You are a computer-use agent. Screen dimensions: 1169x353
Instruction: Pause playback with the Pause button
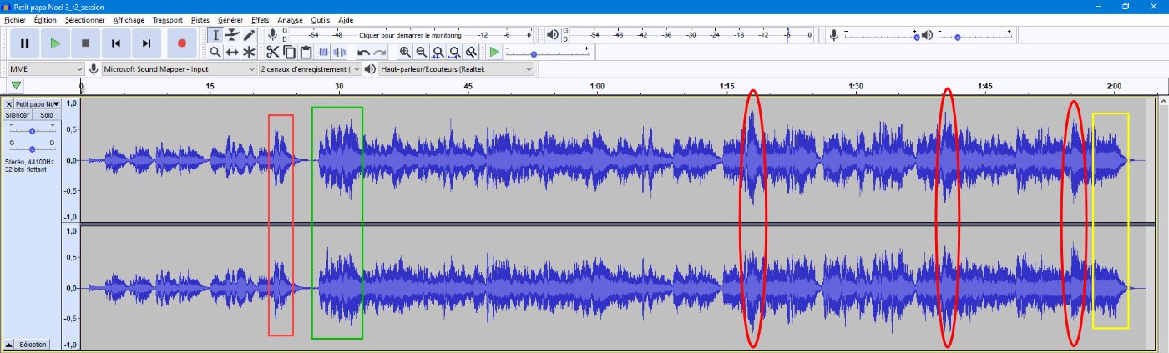pyautogui.click(x=25, y=43)
